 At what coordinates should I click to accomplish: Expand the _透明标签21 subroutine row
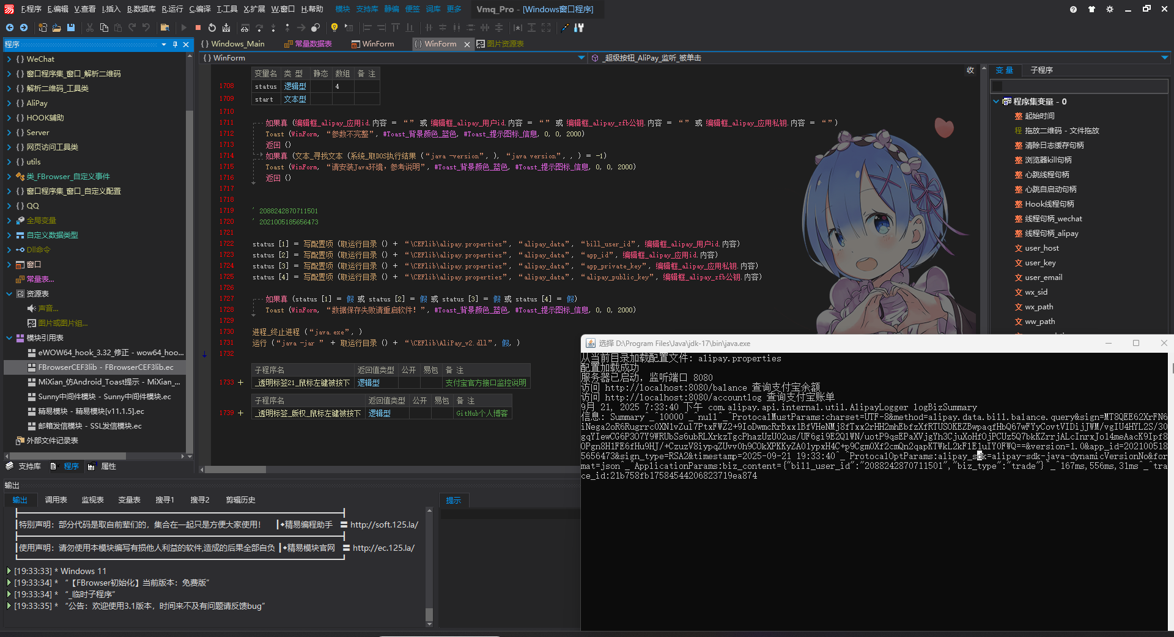tap(241, 383)
